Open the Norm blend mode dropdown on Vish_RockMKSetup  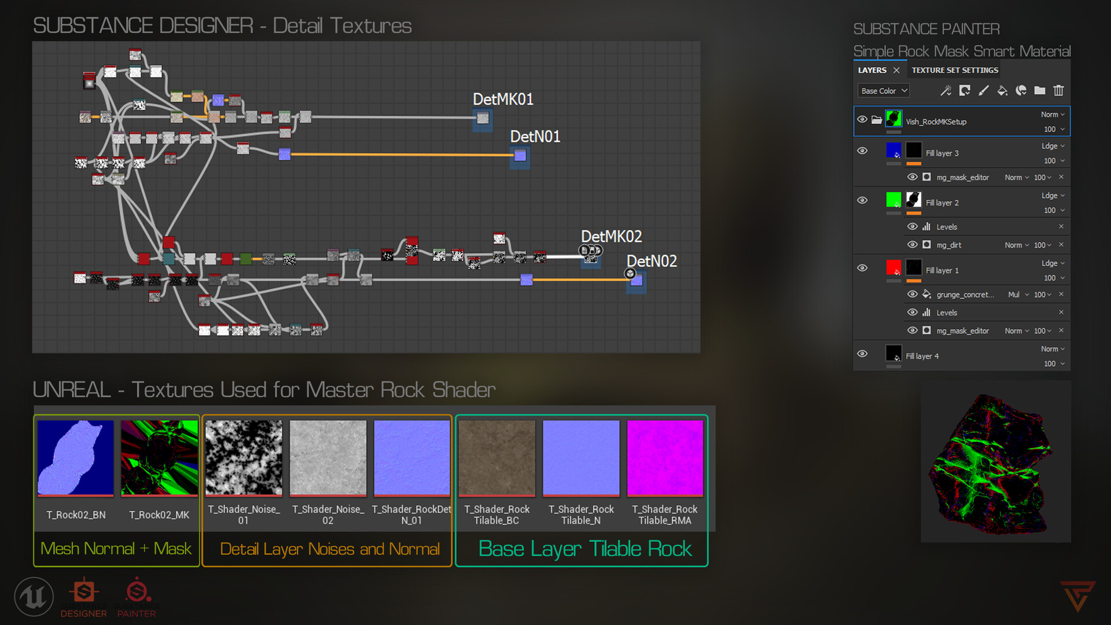(1051, 114)
